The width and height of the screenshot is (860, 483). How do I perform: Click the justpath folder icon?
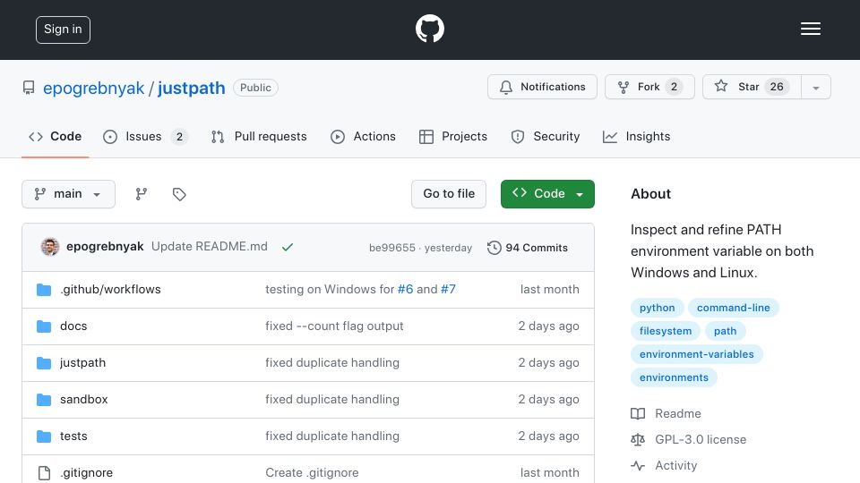click(44, 363)
